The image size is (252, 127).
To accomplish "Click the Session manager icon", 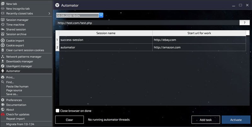I will point(3,20).
